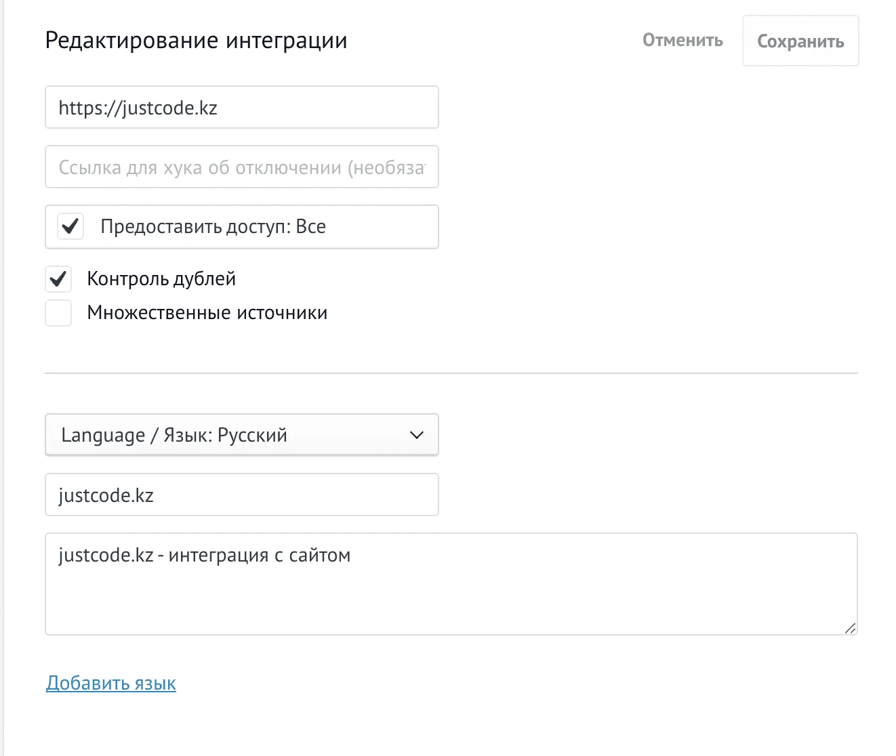
Task: Uncheck Предоставить доступ: Все checkbox
Action: pos(70,226)
